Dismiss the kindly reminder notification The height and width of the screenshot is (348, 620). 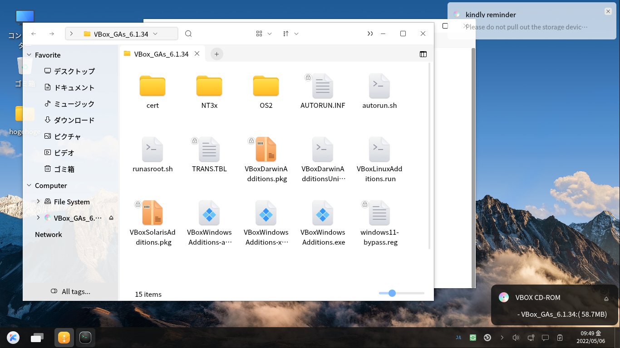[x=608, y=11]
